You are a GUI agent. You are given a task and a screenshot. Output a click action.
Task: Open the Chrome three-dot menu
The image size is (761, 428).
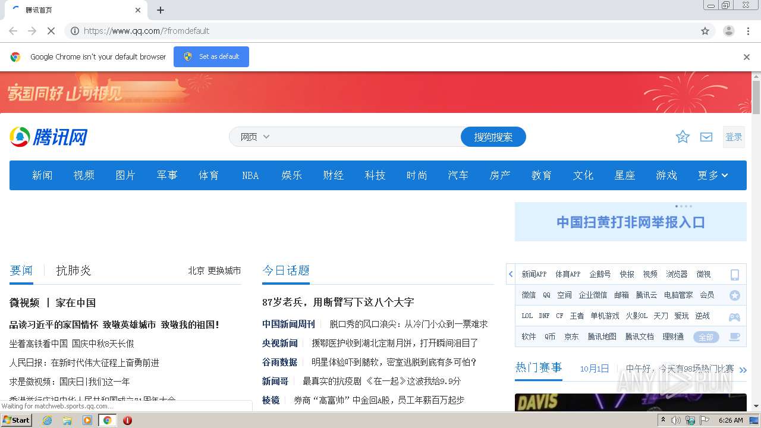tap(749, 31)
